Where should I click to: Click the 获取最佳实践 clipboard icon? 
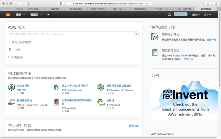click(155, 52)
